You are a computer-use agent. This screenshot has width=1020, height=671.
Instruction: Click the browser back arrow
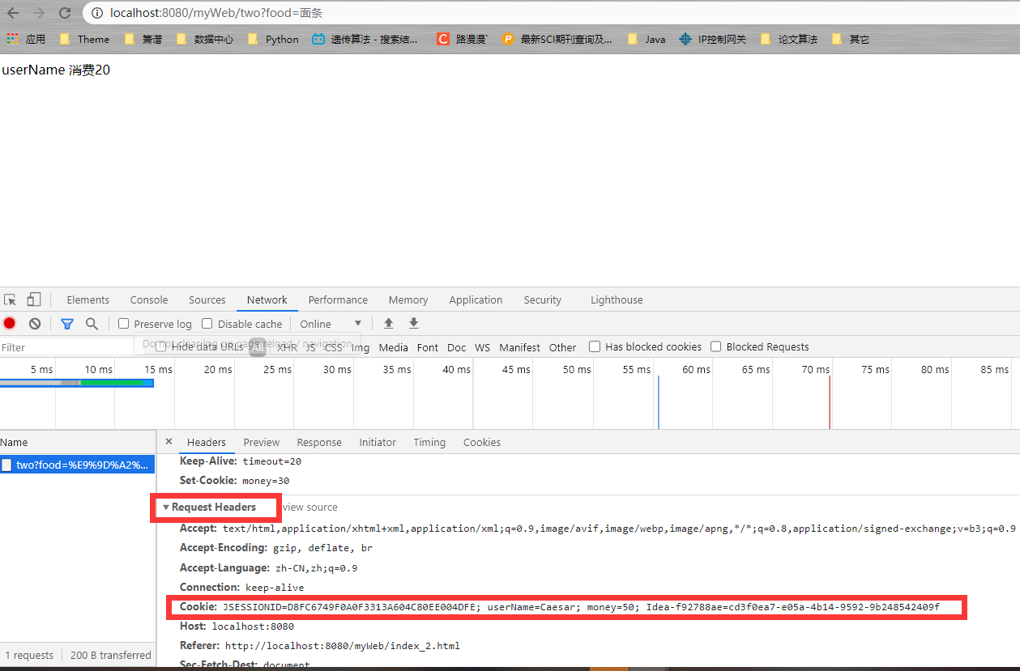[12, 13]
